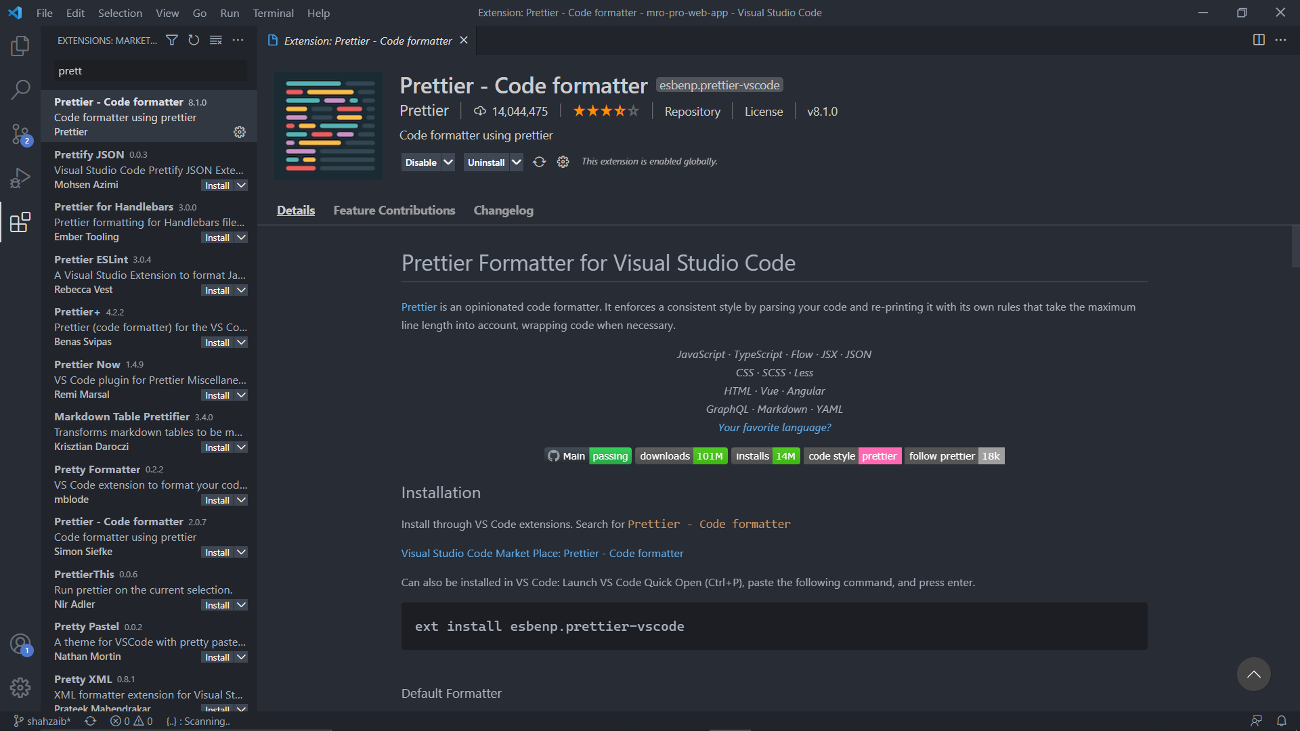Clear extensions search results icon
Viewport: 1300px width, 731px height.
click(x=216, y=41)
